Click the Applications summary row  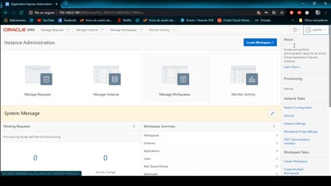click(x=210, y=151)
